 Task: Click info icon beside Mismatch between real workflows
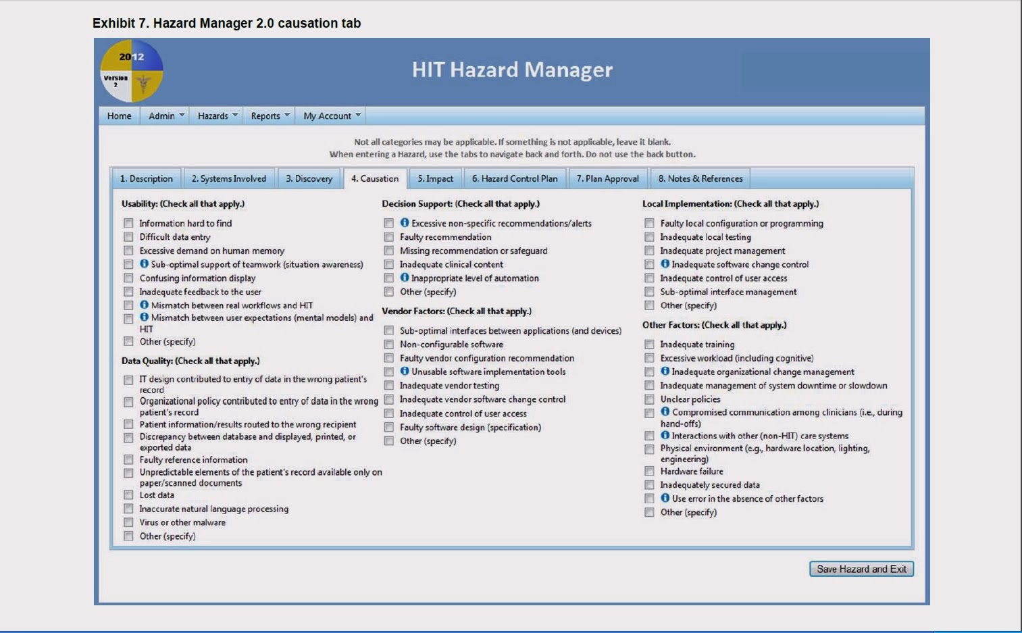click(x=144, y=305)
